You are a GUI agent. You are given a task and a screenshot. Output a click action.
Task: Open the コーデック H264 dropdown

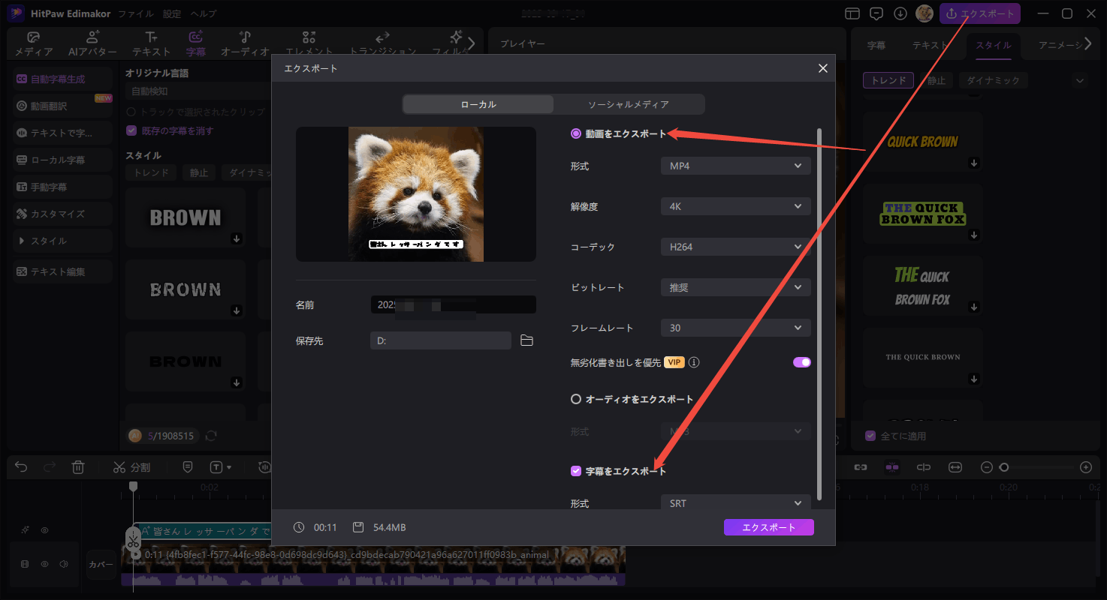[x=735, y=247]
